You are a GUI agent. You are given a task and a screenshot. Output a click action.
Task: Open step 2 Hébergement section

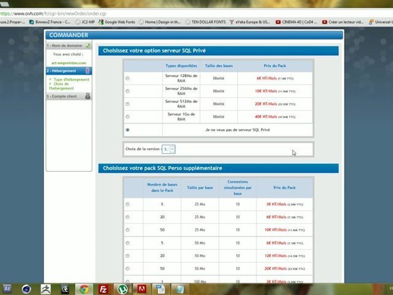(x=69, y=71)
